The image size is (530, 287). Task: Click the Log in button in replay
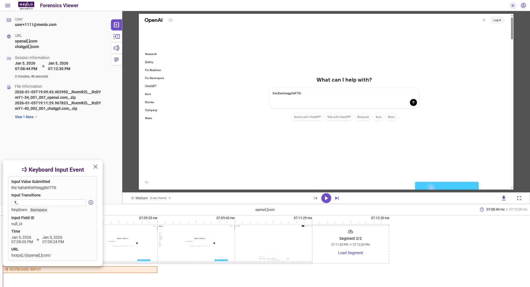[497, 20]
